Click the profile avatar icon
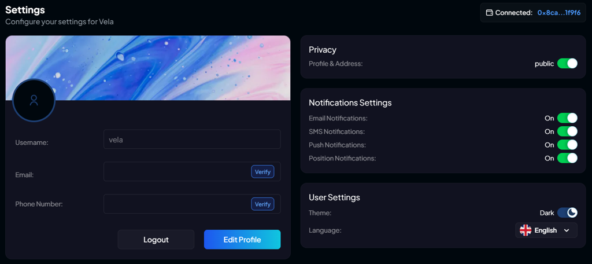This screenshot has height=264, width=592. point(34,100)
